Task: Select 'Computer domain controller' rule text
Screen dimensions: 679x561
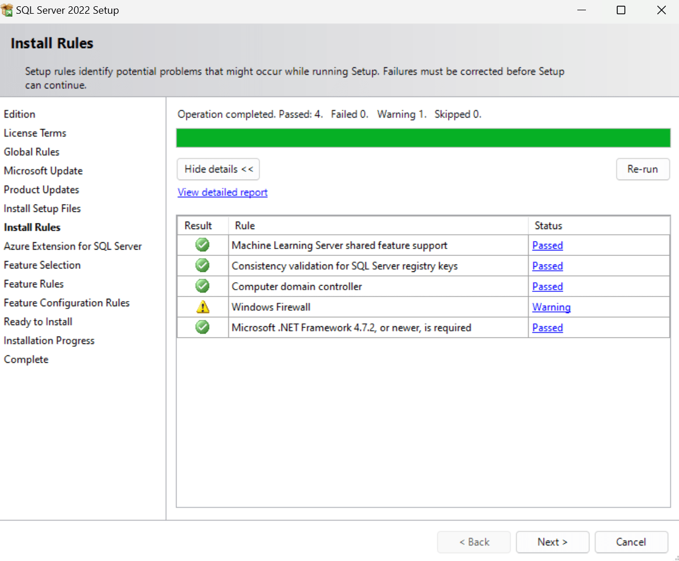Action: coord(296,286)
